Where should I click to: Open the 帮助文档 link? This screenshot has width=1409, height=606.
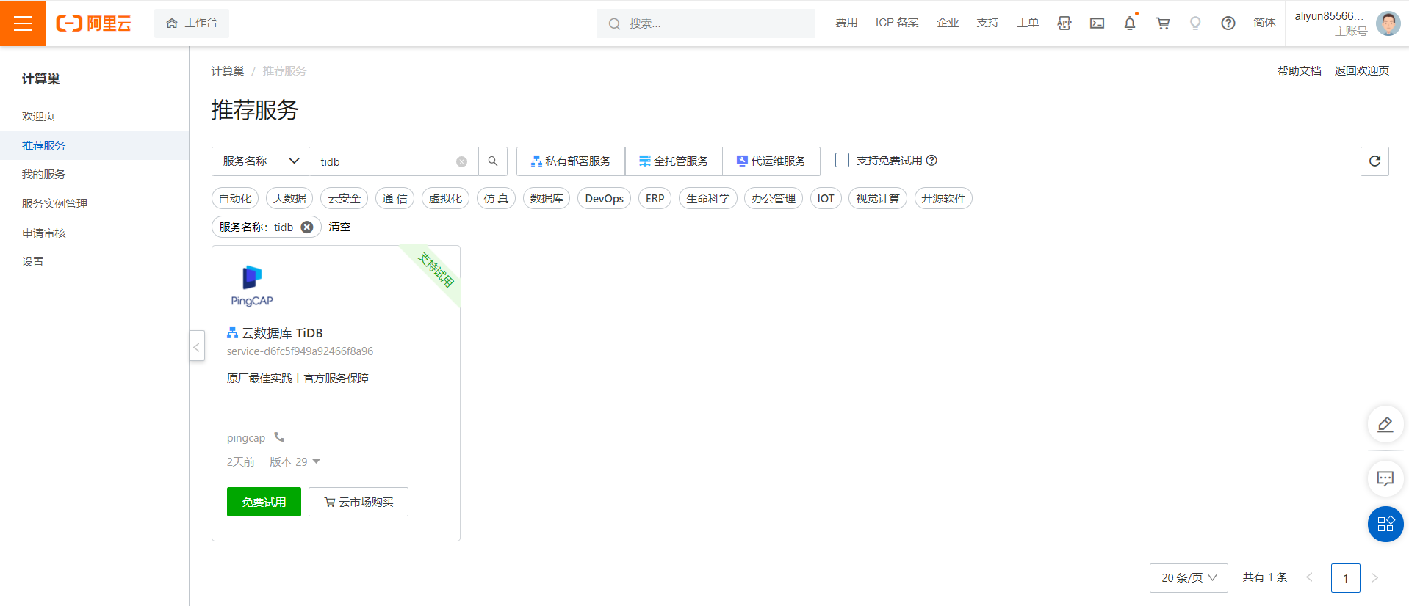1299,71
